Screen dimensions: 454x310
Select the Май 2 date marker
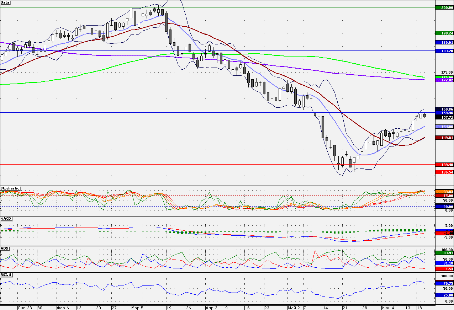click(x=294, y=308)
